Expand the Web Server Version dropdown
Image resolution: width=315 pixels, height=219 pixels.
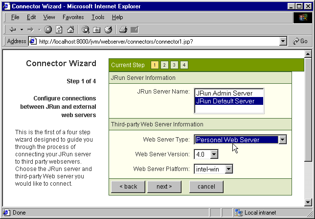(214, 154)
